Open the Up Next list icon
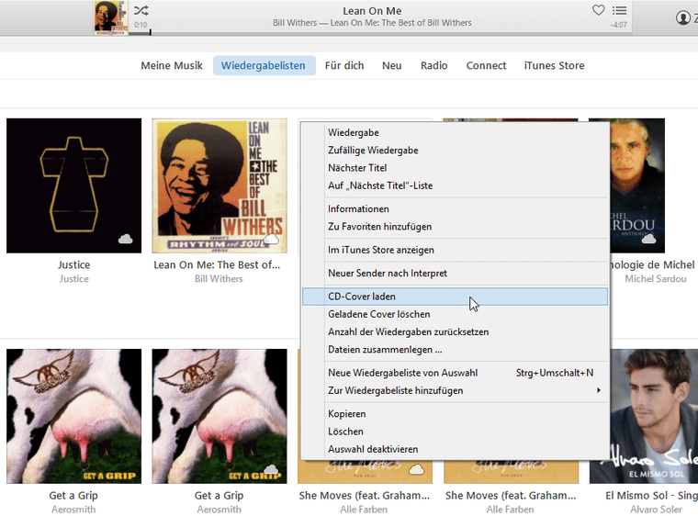The height and width of the screenshot is (516, 698). 619,10
